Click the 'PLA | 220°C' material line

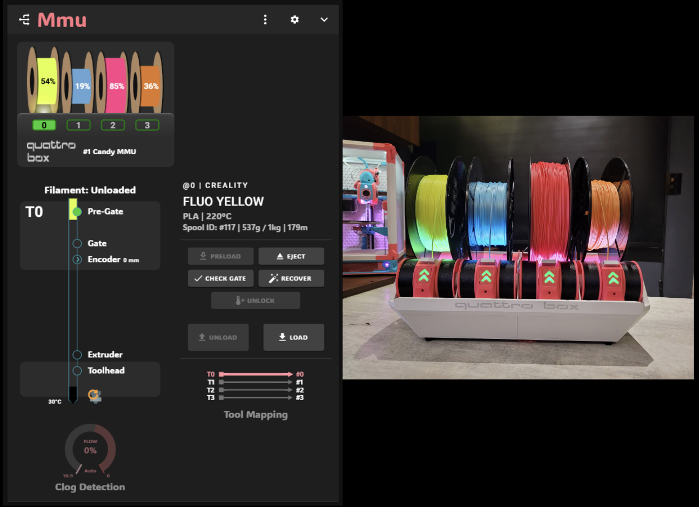point(207,216)
